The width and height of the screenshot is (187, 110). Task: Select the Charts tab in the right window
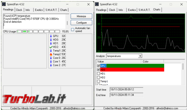[157, 10]
